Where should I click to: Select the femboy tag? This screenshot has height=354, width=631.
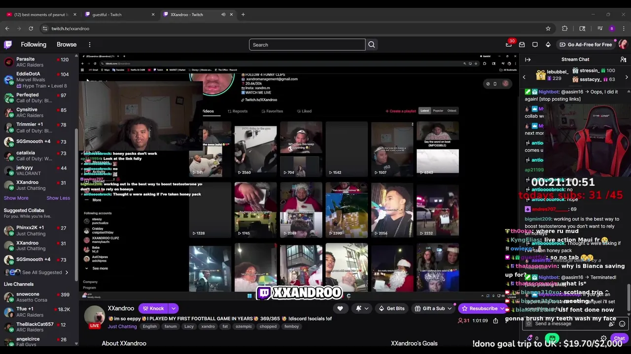pos(291,326)
